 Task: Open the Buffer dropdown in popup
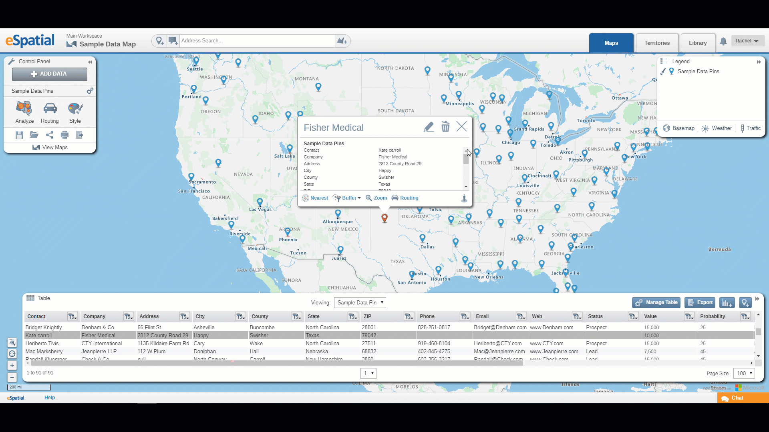coord(348,198)
